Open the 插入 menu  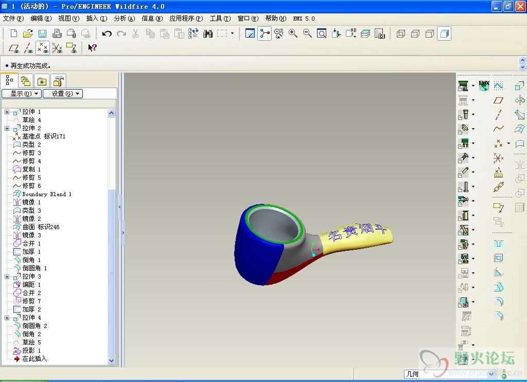coord(97,19)
